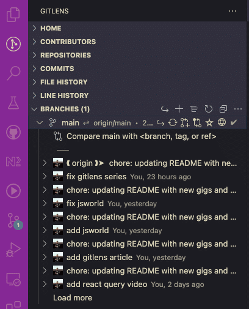Toggle the list/tree view layout icon in Branches header
249x309 pixels.
pos(193,109)
